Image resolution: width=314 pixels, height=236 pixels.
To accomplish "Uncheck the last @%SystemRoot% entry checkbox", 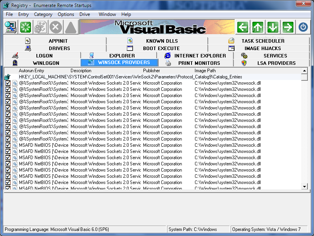I will coord(8,139).
